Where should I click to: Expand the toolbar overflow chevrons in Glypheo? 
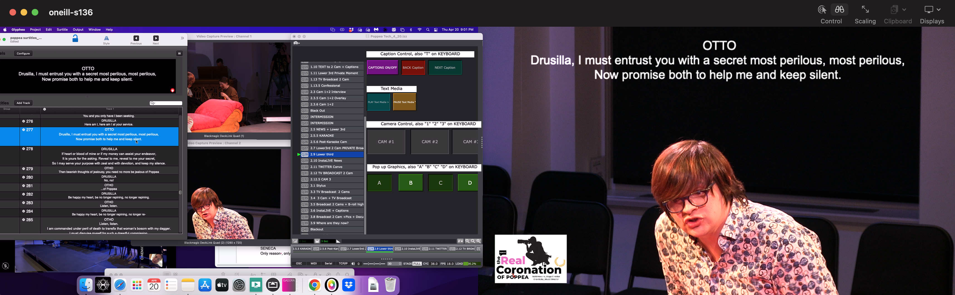click(x=182, y=38)
